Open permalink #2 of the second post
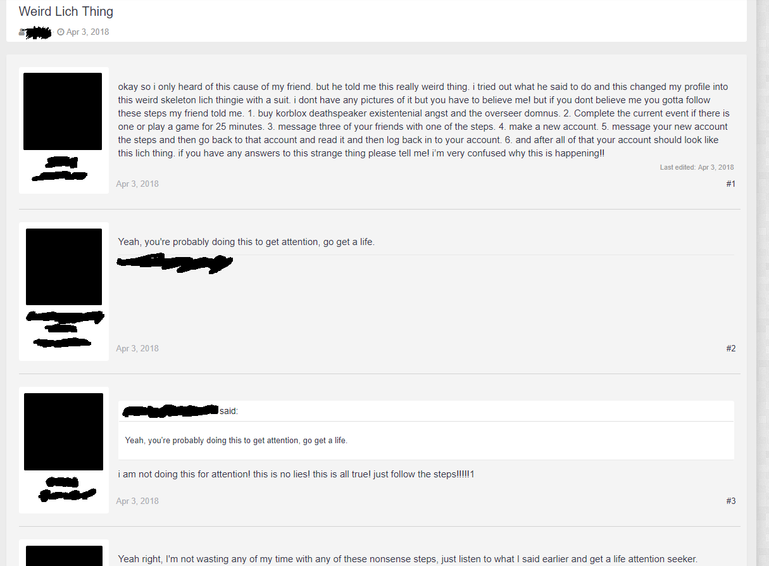This screenshot has width=769, height=566. coord(730,349)
